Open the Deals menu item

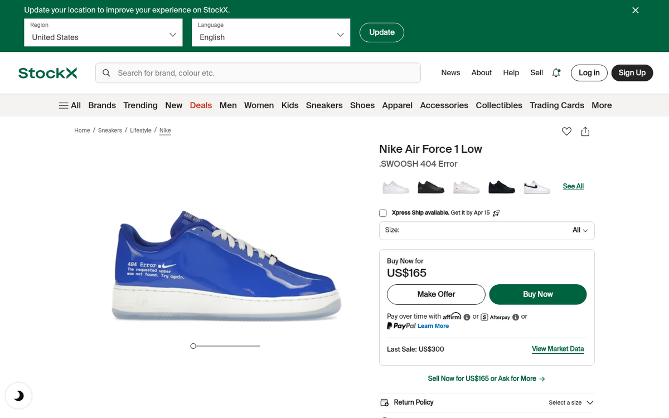tap(201, 105)
